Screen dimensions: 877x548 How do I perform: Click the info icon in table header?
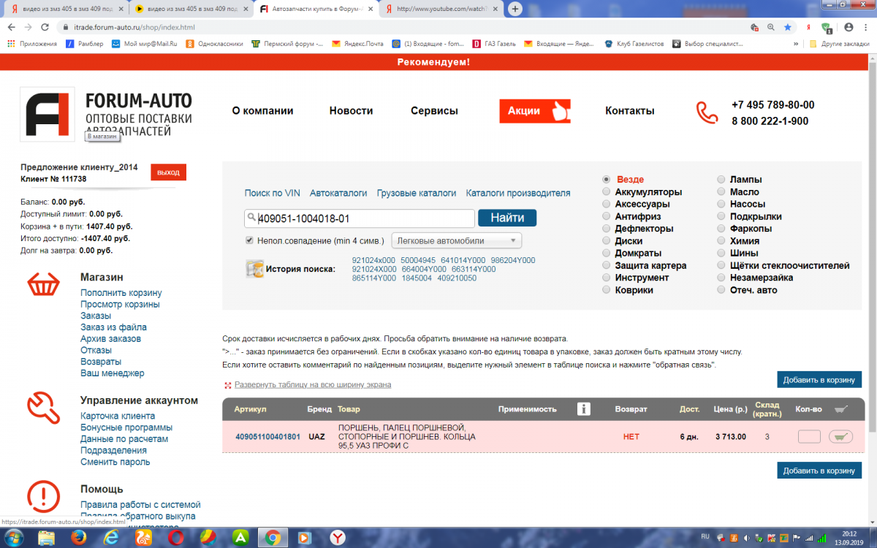pyautogui.click(x=583, y=409)
